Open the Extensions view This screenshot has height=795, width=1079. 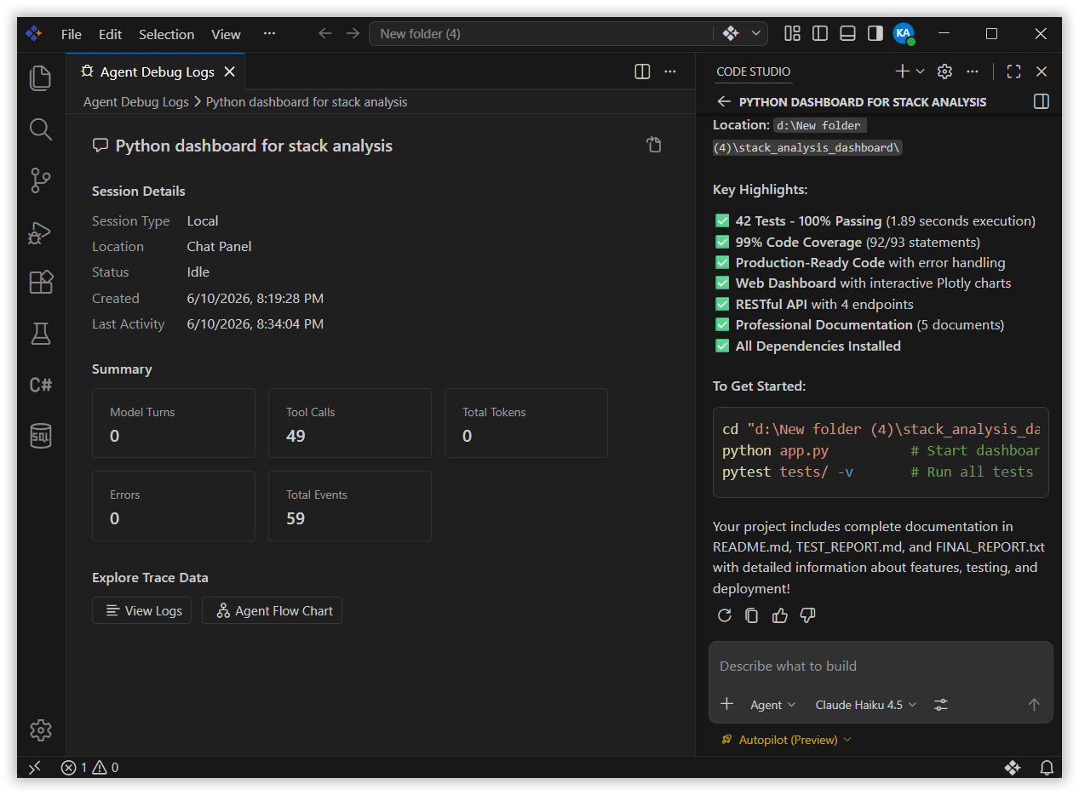coord(41,282)
